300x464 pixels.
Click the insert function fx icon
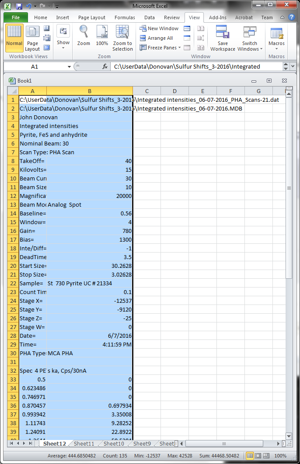pyautogui.click(x=105, y=66)
